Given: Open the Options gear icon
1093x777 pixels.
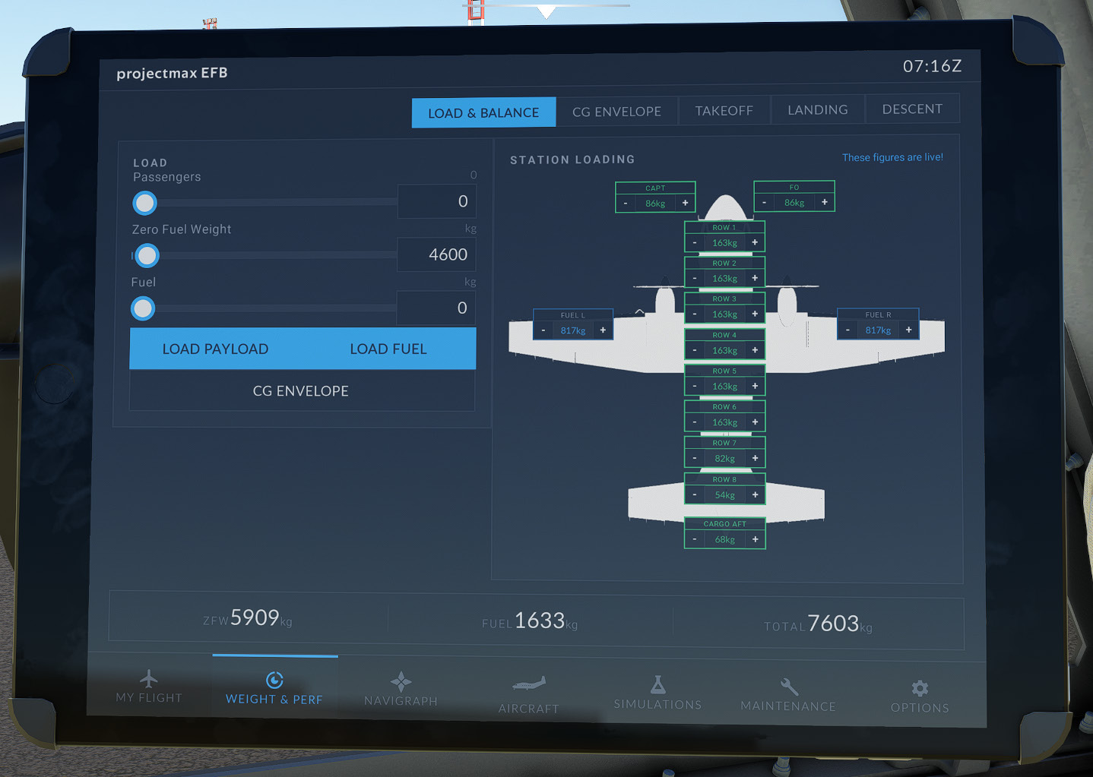Looking at the screenshot, I should [x=920, y=688].
